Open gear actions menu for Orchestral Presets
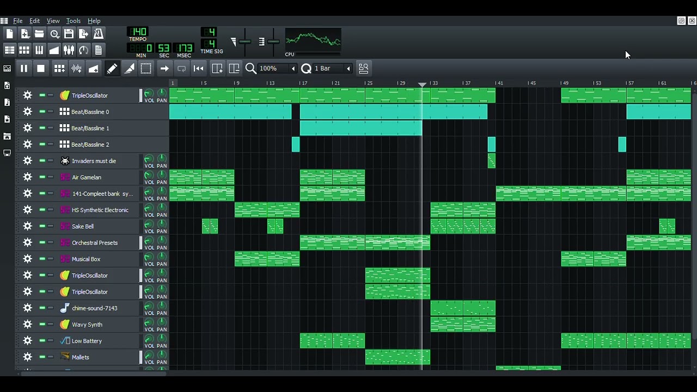 tap(28, 242)
